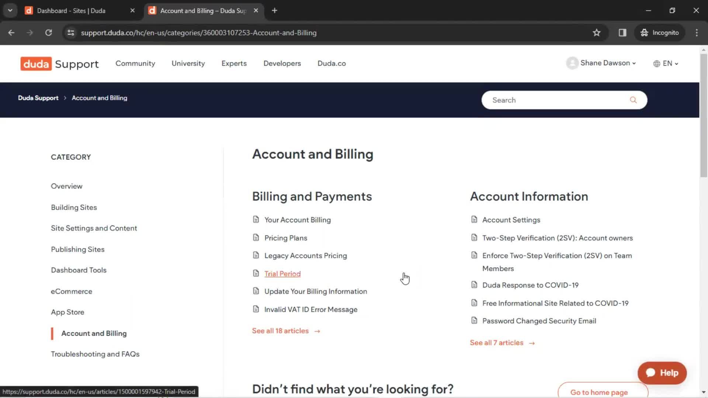Open Password Changed Security Email article
708x398 pixels.
coord(539,321)
